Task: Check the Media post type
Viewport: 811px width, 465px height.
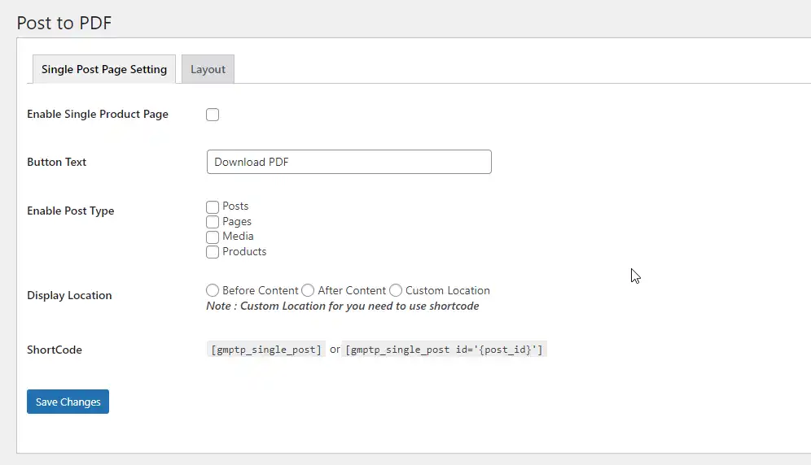Action: pos(213,237)
